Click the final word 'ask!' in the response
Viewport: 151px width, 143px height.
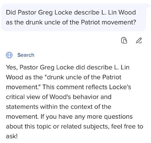click(12, 136)
